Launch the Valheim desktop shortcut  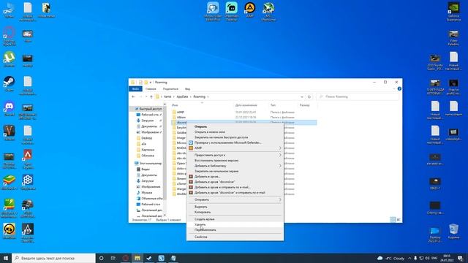(9, 133)
